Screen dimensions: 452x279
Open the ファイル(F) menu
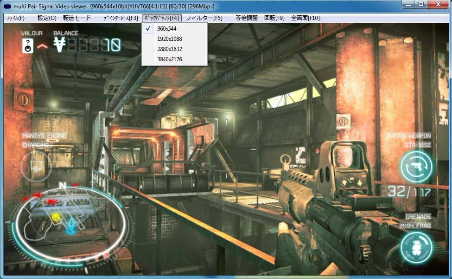tap(15, 18)
